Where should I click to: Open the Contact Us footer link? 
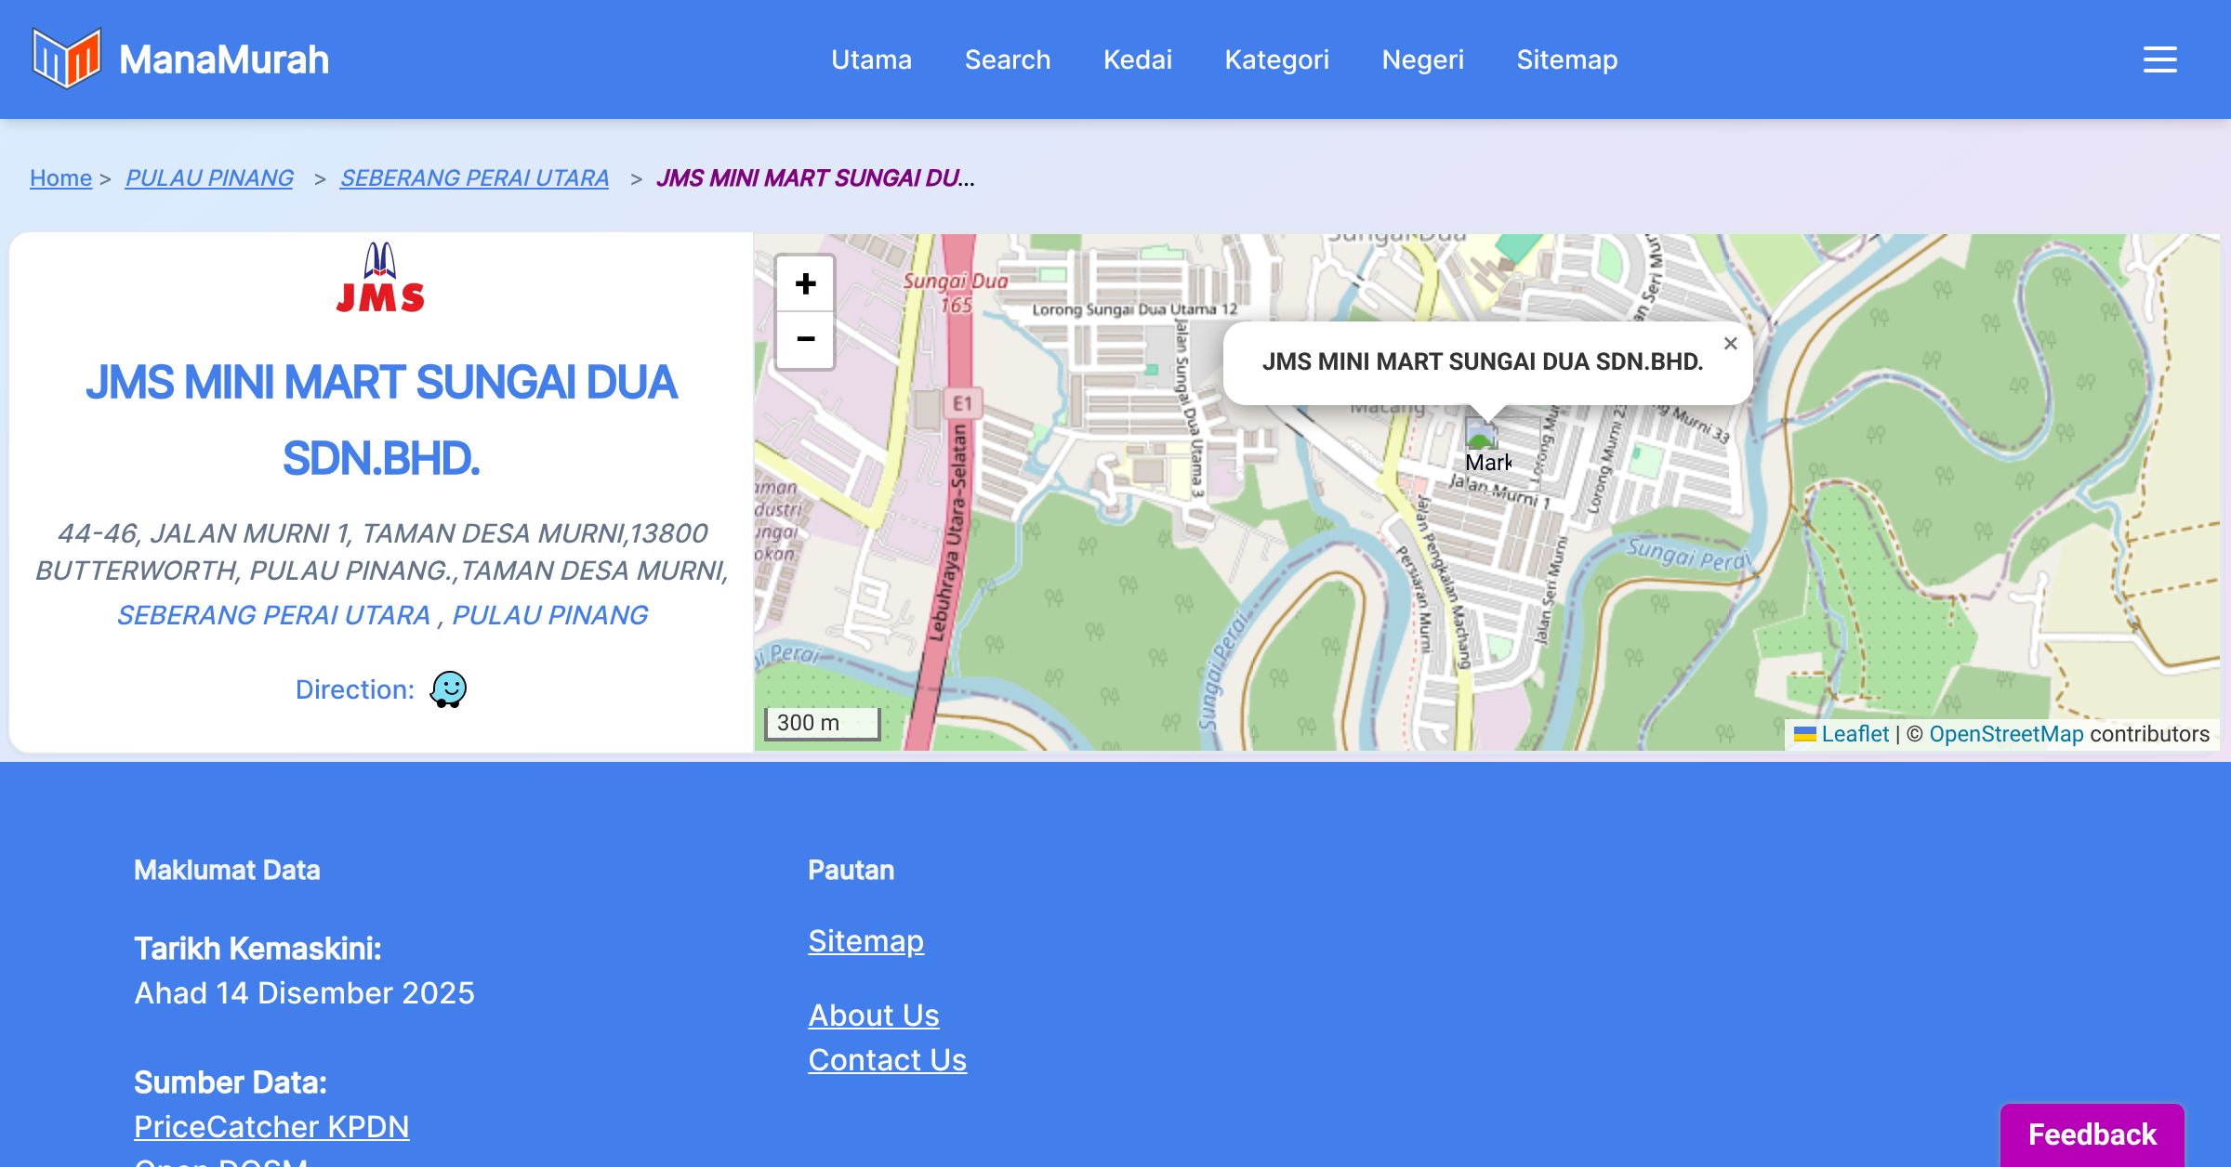point(887,1059)
